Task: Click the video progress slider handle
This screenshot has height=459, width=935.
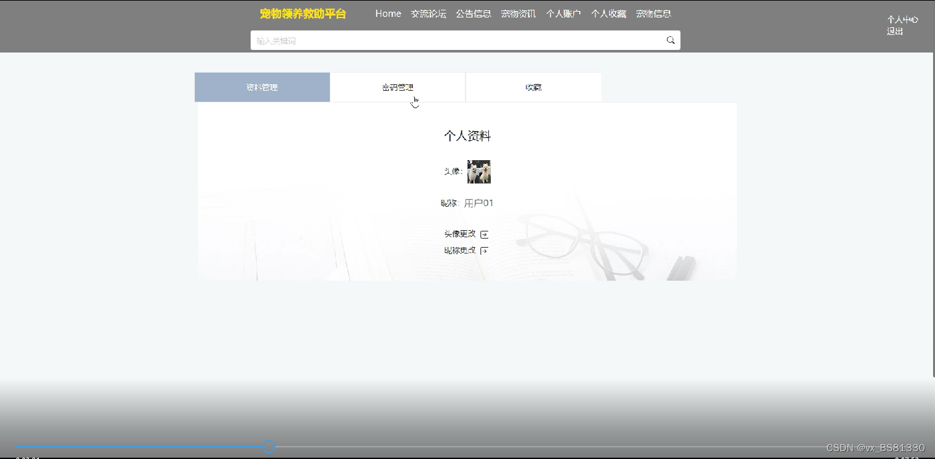Action: click(269, 447)
